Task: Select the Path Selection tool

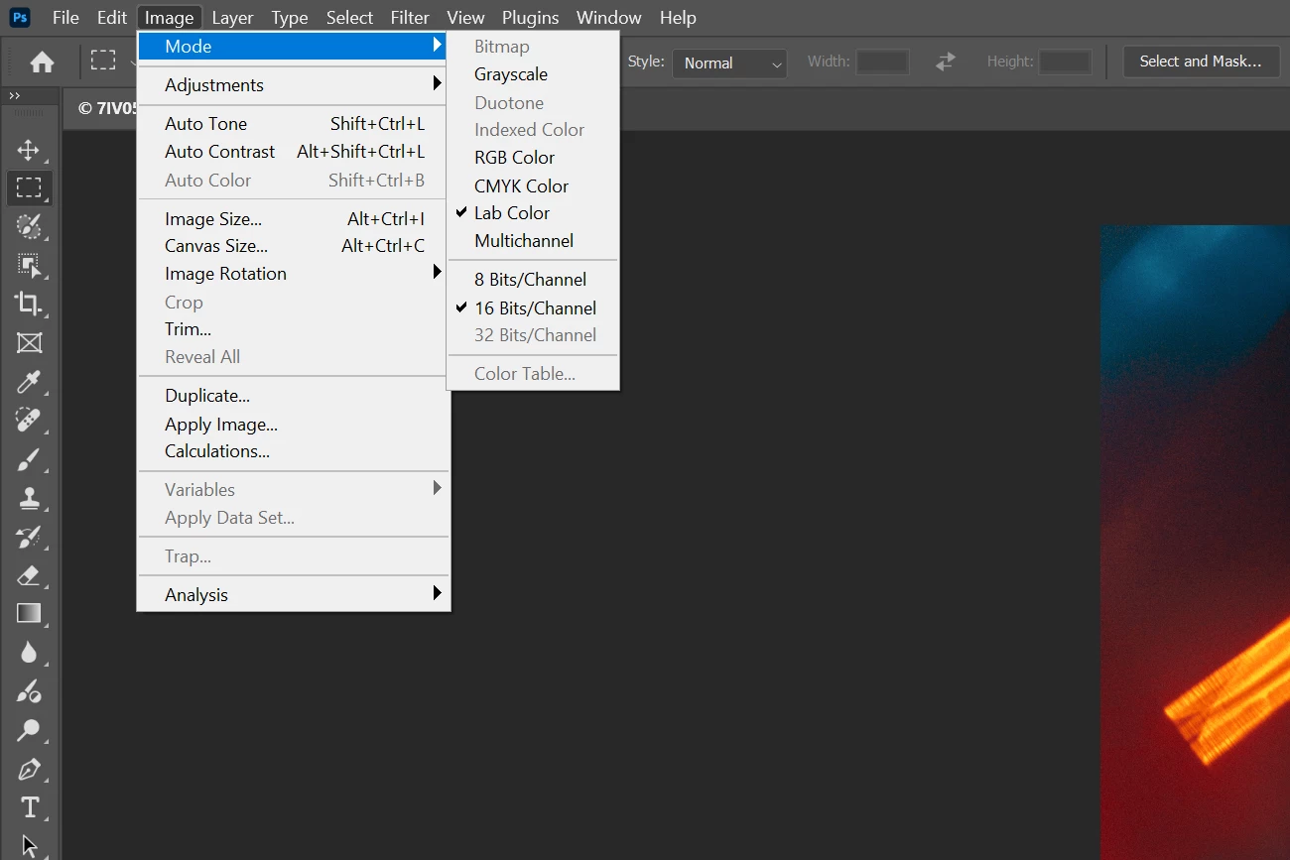Action: [x=29, y=845]
